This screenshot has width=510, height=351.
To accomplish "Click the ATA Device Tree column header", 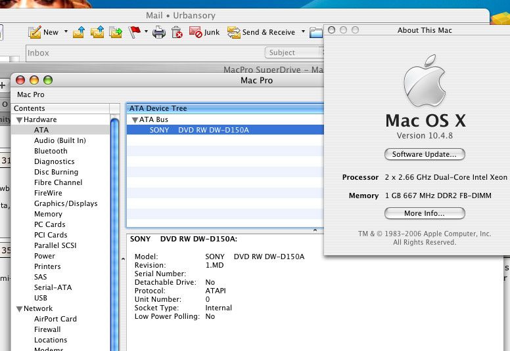I will point(225,108).
